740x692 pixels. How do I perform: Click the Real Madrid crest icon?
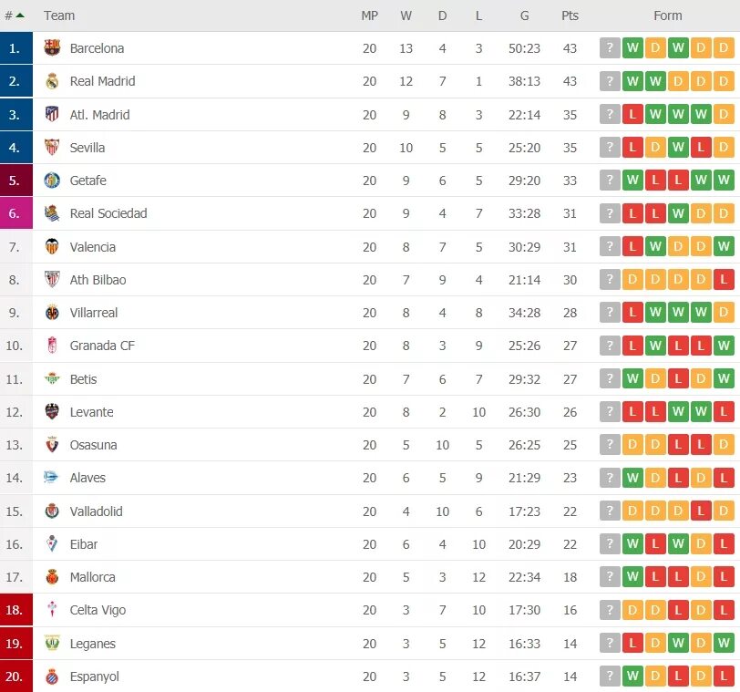52,81
